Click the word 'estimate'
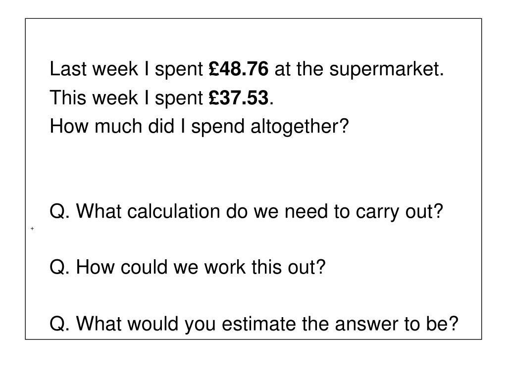The width and height of the screenshot is (507, 380). [x=258, y=324]
